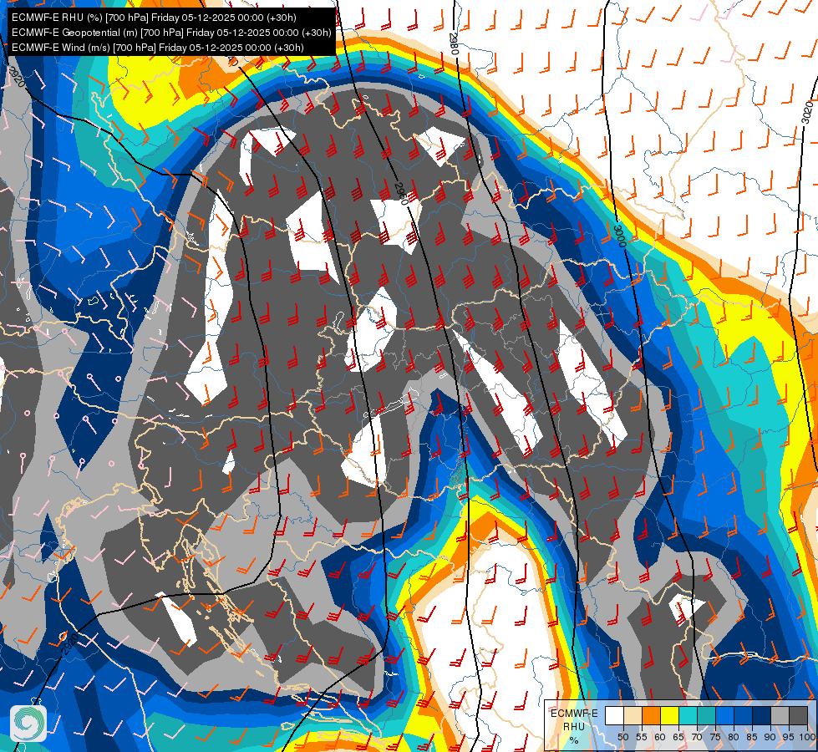Pick the dark gray 95–100% legend swatch
This screenshot has width=818, height=752.
[798, 715]
